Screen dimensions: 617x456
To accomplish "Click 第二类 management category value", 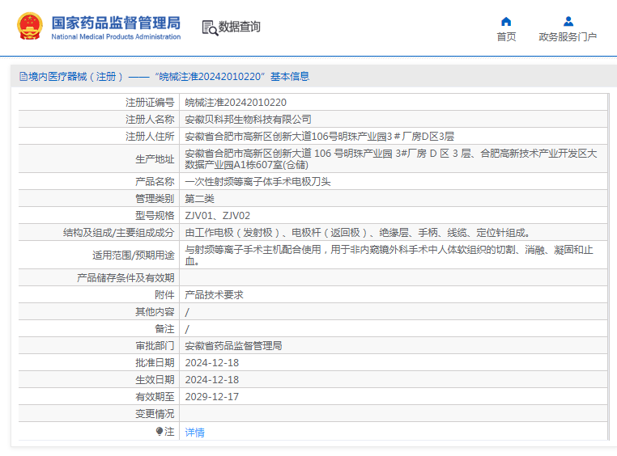I will point(199,199).
